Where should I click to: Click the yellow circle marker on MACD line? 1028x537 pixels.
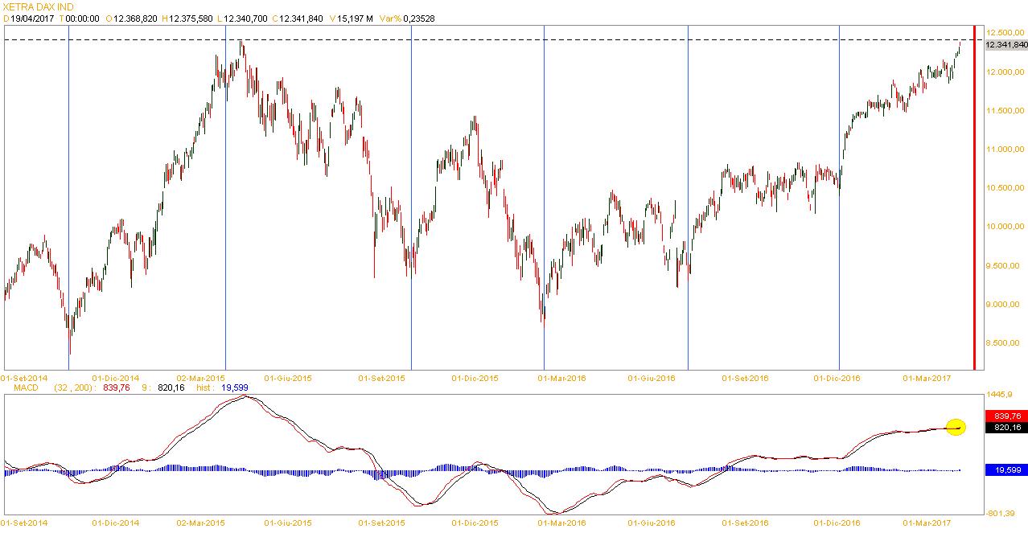pos(955,428)
